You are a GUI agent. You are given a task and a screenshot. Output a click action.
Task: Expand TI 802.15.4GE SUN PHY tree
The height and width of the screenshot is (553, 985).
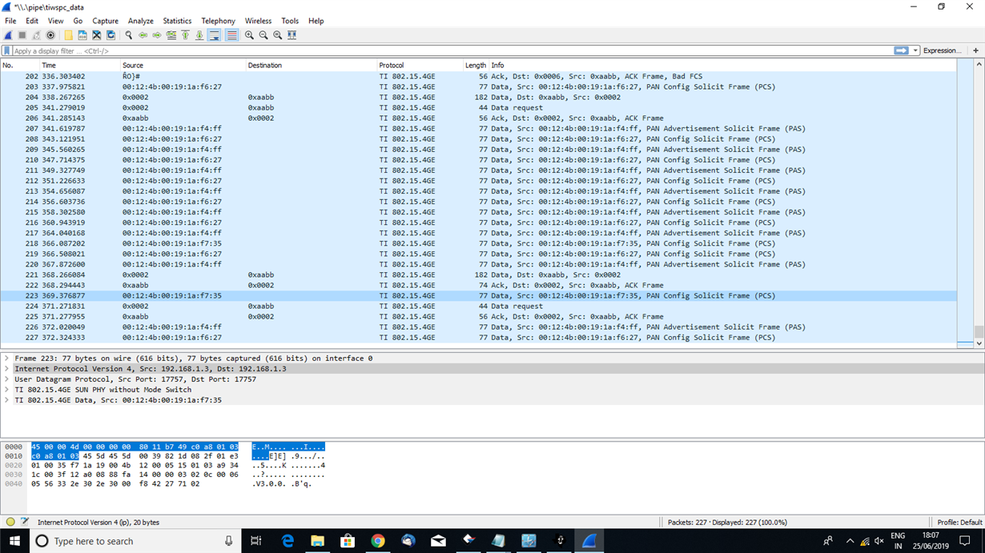click(6, 390)
